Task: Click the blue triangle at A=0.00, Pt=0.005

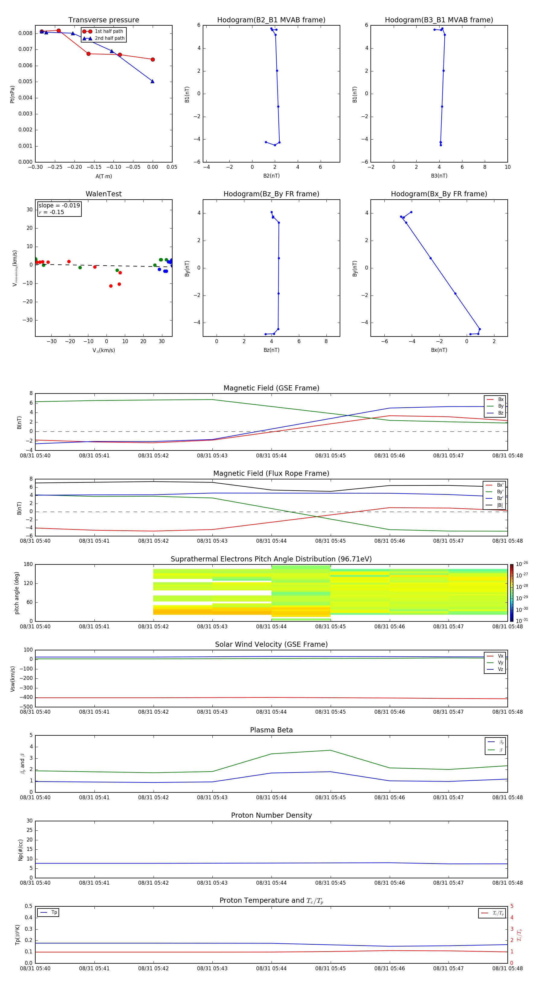Action: [x=152, y=81]
